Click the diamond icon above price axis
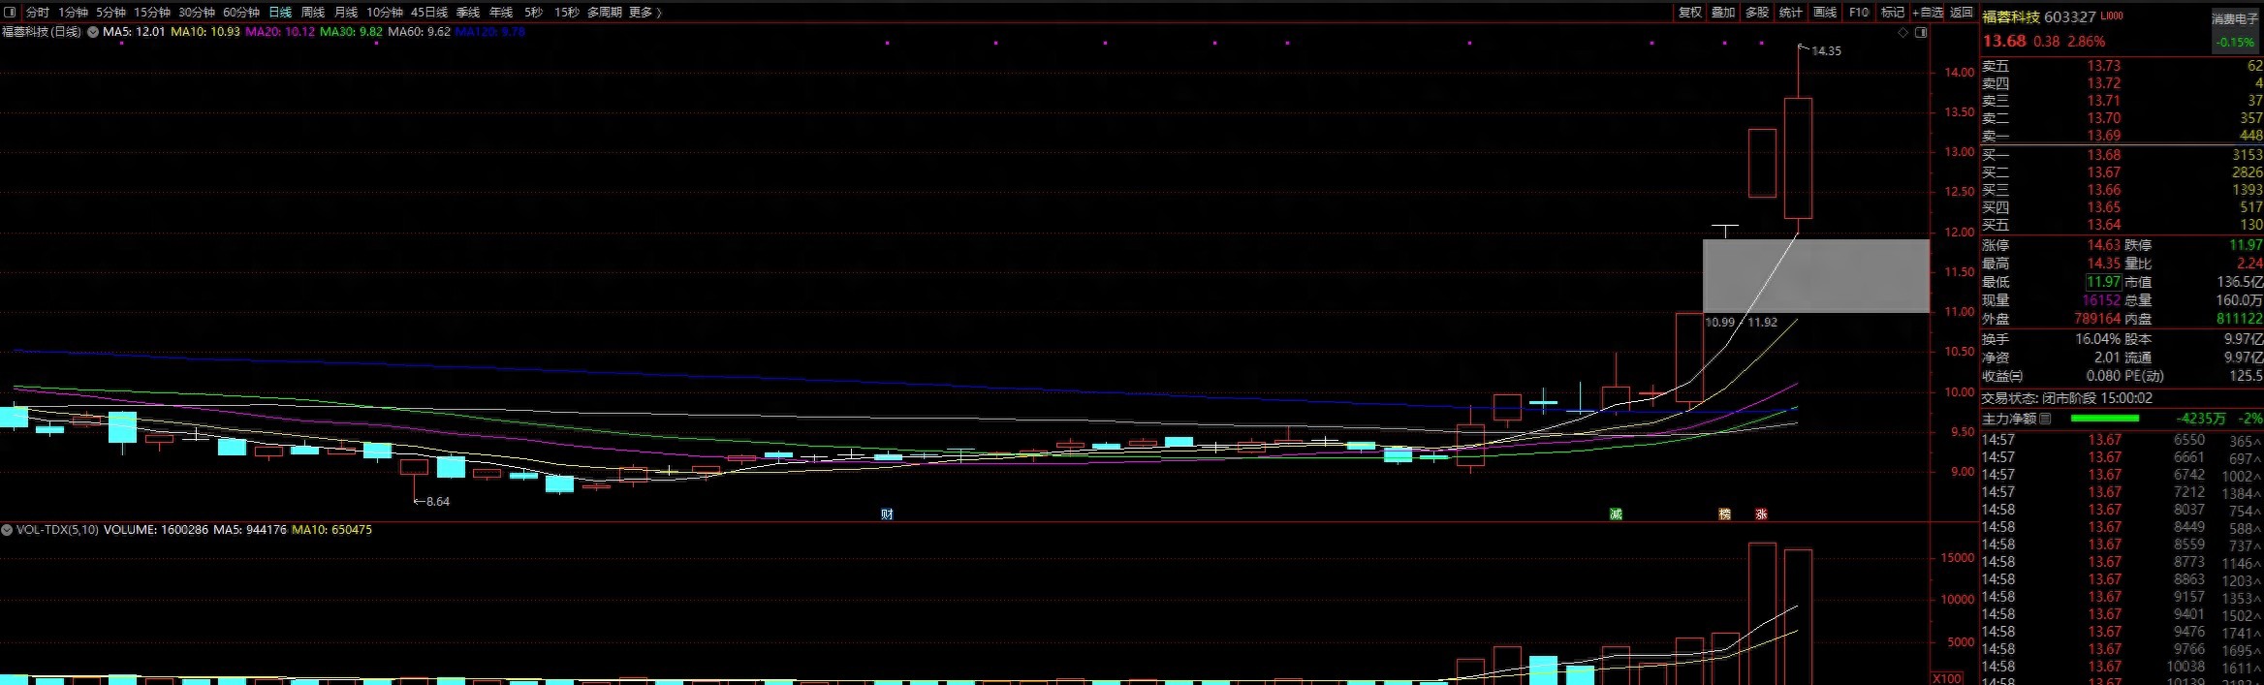This screenshot has height=685, width=2264. tap(1903, 33)
